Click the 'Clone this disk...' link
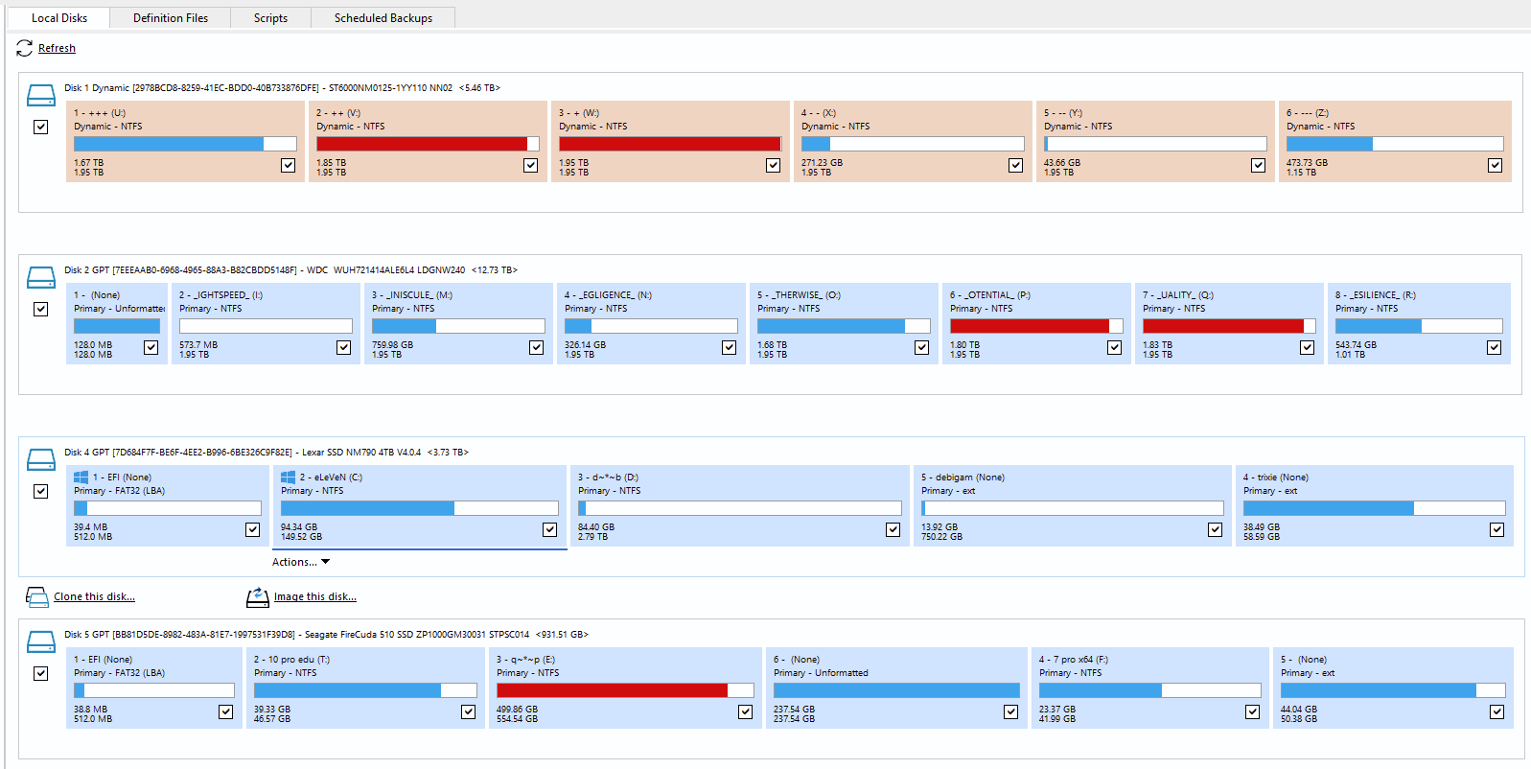 [x=94, y=596]
